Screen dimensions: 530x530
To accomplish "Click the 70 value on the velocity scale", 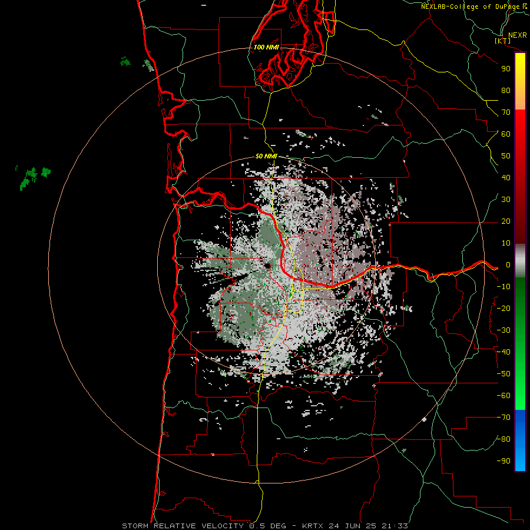I will (506, 112).
